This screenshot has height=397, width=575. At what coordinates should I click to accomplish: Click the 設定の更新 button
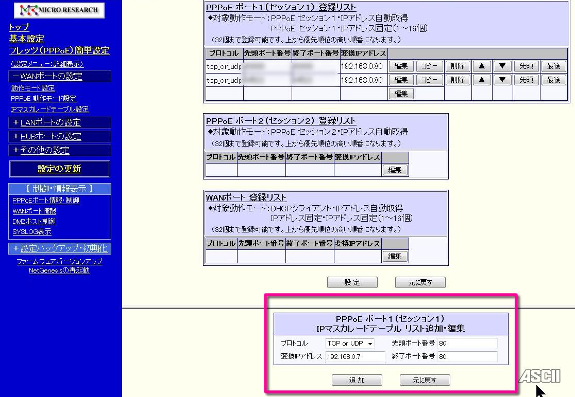[x=59, y=169]
